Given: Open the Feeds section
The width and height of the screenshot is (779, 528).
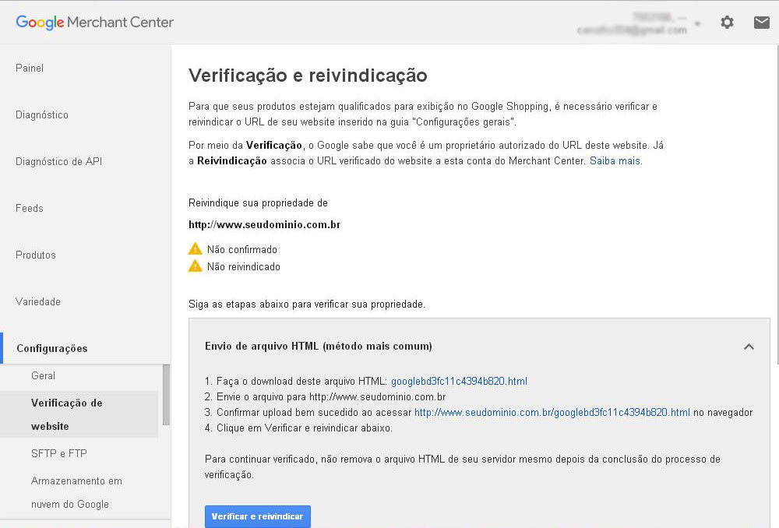Looking at the screenshot, I should pos(30,208).
